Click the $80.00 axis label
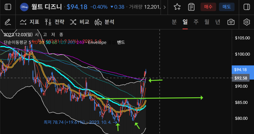 [242, 118]
